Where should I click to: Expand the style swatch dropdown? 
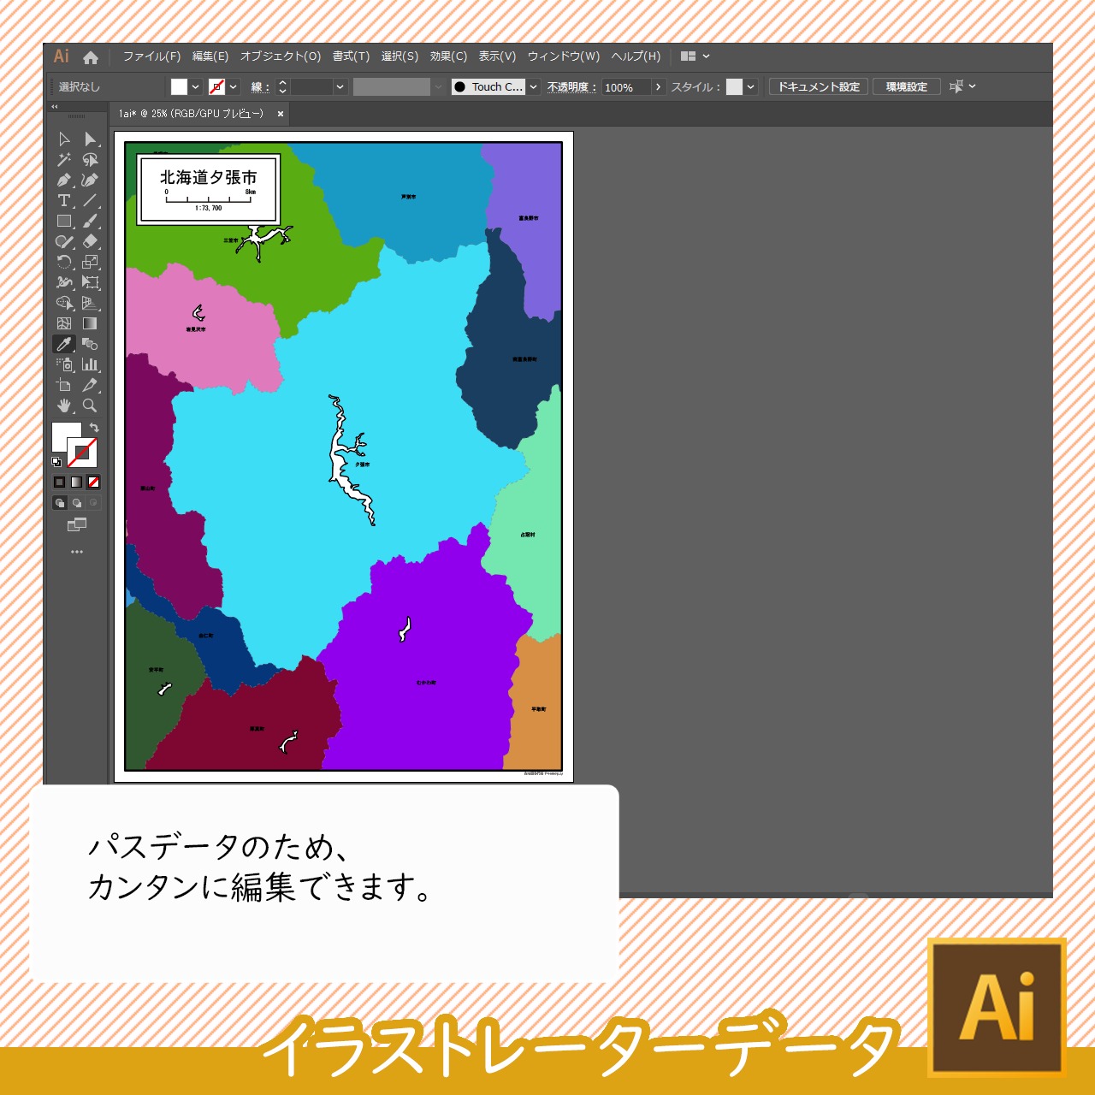coord(750,87)
